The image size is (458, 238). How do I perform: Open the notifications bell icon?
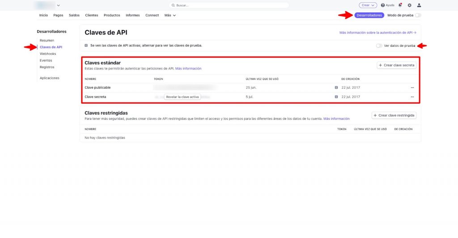click(x=400, y=5)
